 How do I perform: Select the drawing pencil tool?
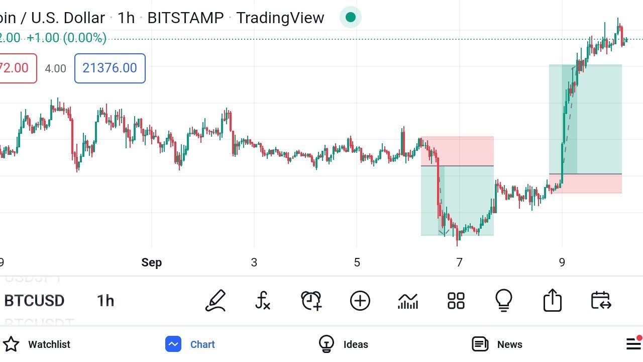(x=216, y=301)
